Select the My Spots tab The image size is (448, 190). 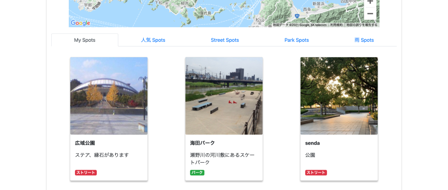(x=85, y=40)
